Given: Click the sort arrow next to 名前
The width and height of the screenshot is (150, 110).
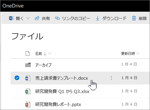Looking at the screenshot, I should [45, 54].
